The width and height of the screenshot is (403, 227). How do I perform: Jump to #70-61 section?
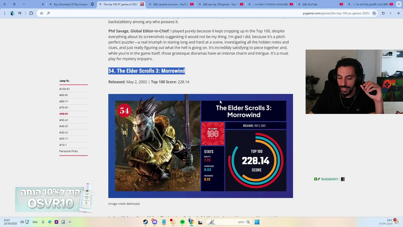(64, 108)
